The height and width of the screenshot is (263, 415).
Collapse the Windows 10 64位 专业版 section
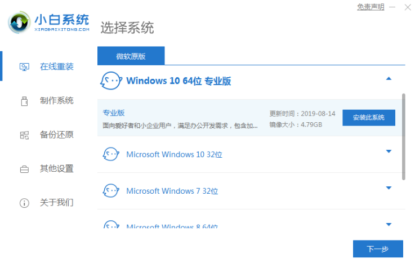coord(389,79)
